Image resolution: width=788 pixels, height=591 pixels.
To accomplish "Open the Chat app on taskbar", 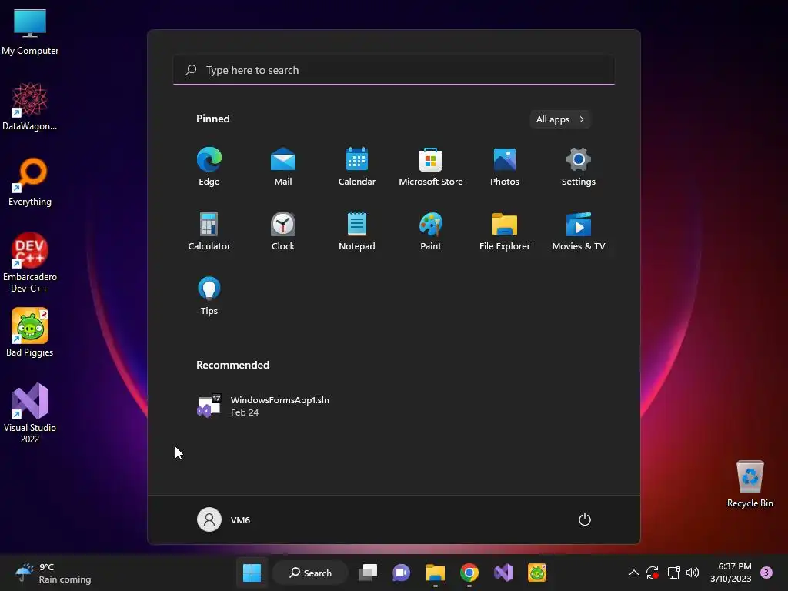I will (401, 573).
